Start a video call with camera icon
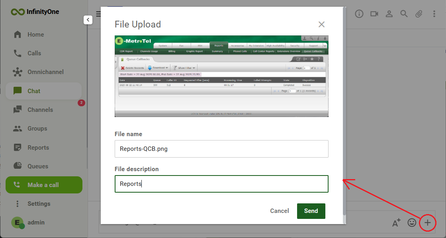 coord(374,14)
